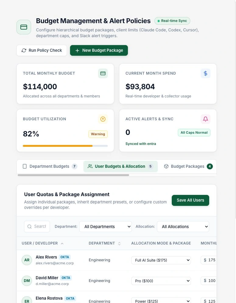Click the Synced with entra text

[x=141, y=144]
